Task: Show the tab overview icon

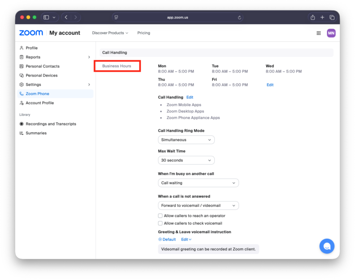Action: (332, 17)
